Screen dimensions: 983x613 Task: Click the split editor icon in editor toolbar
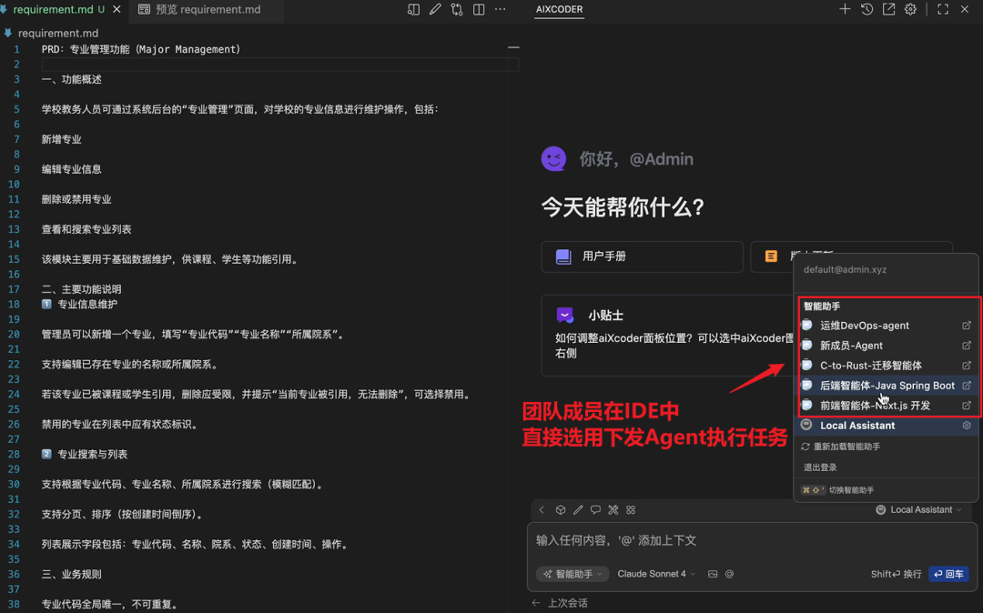coord(479,9)
